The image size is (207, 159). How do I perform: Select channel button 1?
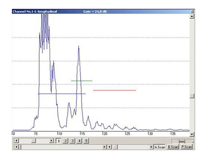[x=59, y=141]
